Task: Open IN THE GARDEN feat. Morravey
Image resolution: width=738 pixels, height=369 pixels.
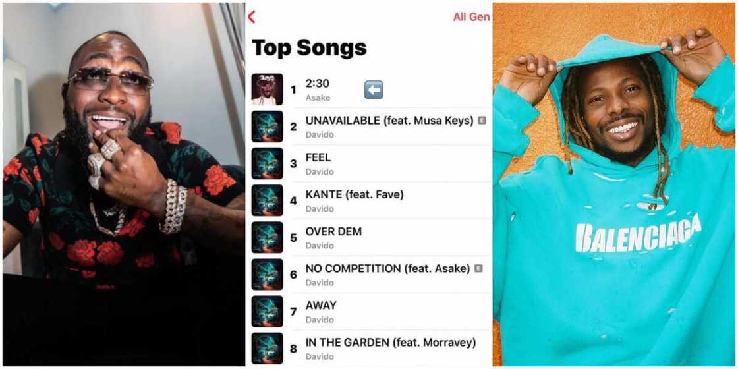Action: [370, 349]
